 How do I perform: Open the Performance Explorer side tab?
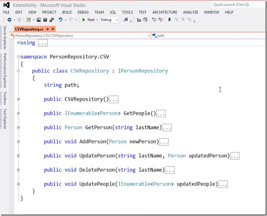[5, 71]
